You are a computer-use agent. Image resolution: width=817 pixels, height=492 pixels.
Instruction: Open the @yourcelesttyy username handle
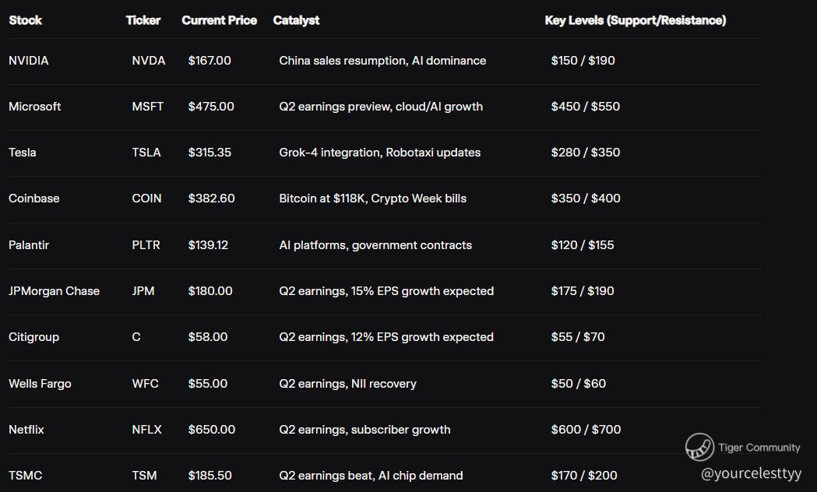[751, 473]
